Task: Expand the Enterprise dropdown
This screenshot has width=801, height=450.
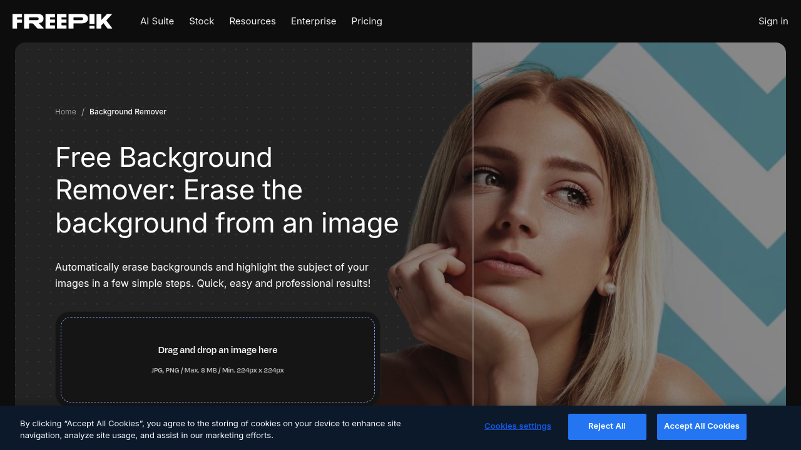Action: click(x=314, y=21)
